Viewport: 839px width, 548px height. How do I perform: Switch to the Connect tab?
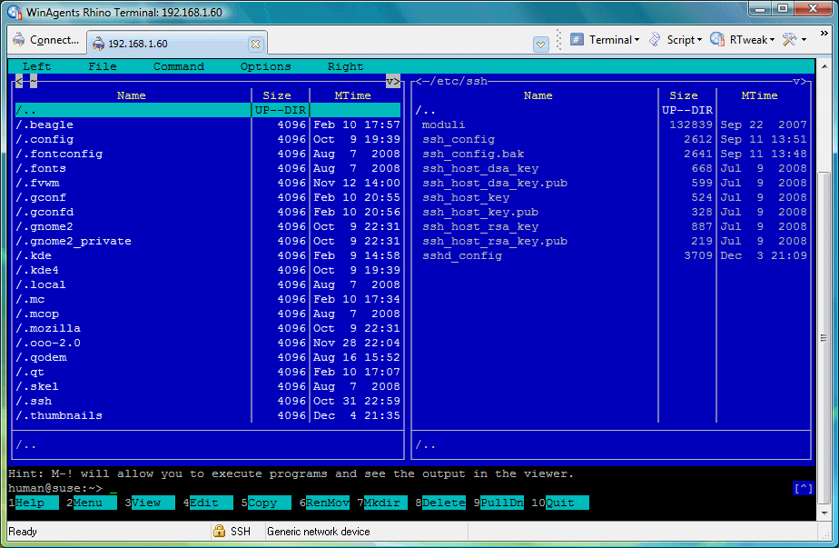[46, 41]
